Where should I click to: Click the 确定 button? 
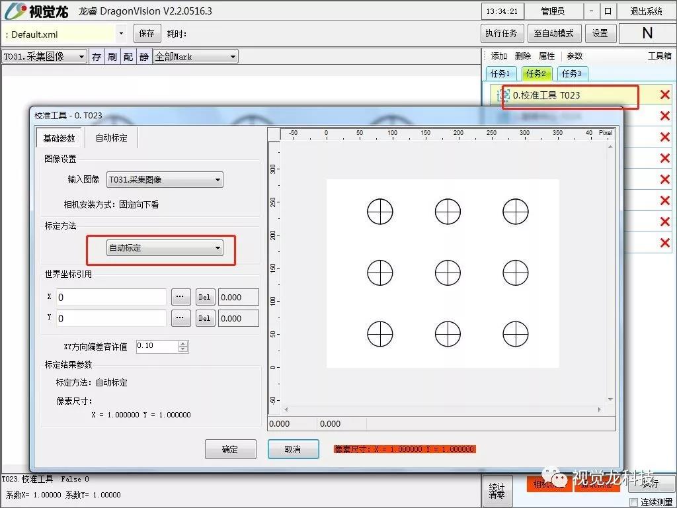point(230,449)
